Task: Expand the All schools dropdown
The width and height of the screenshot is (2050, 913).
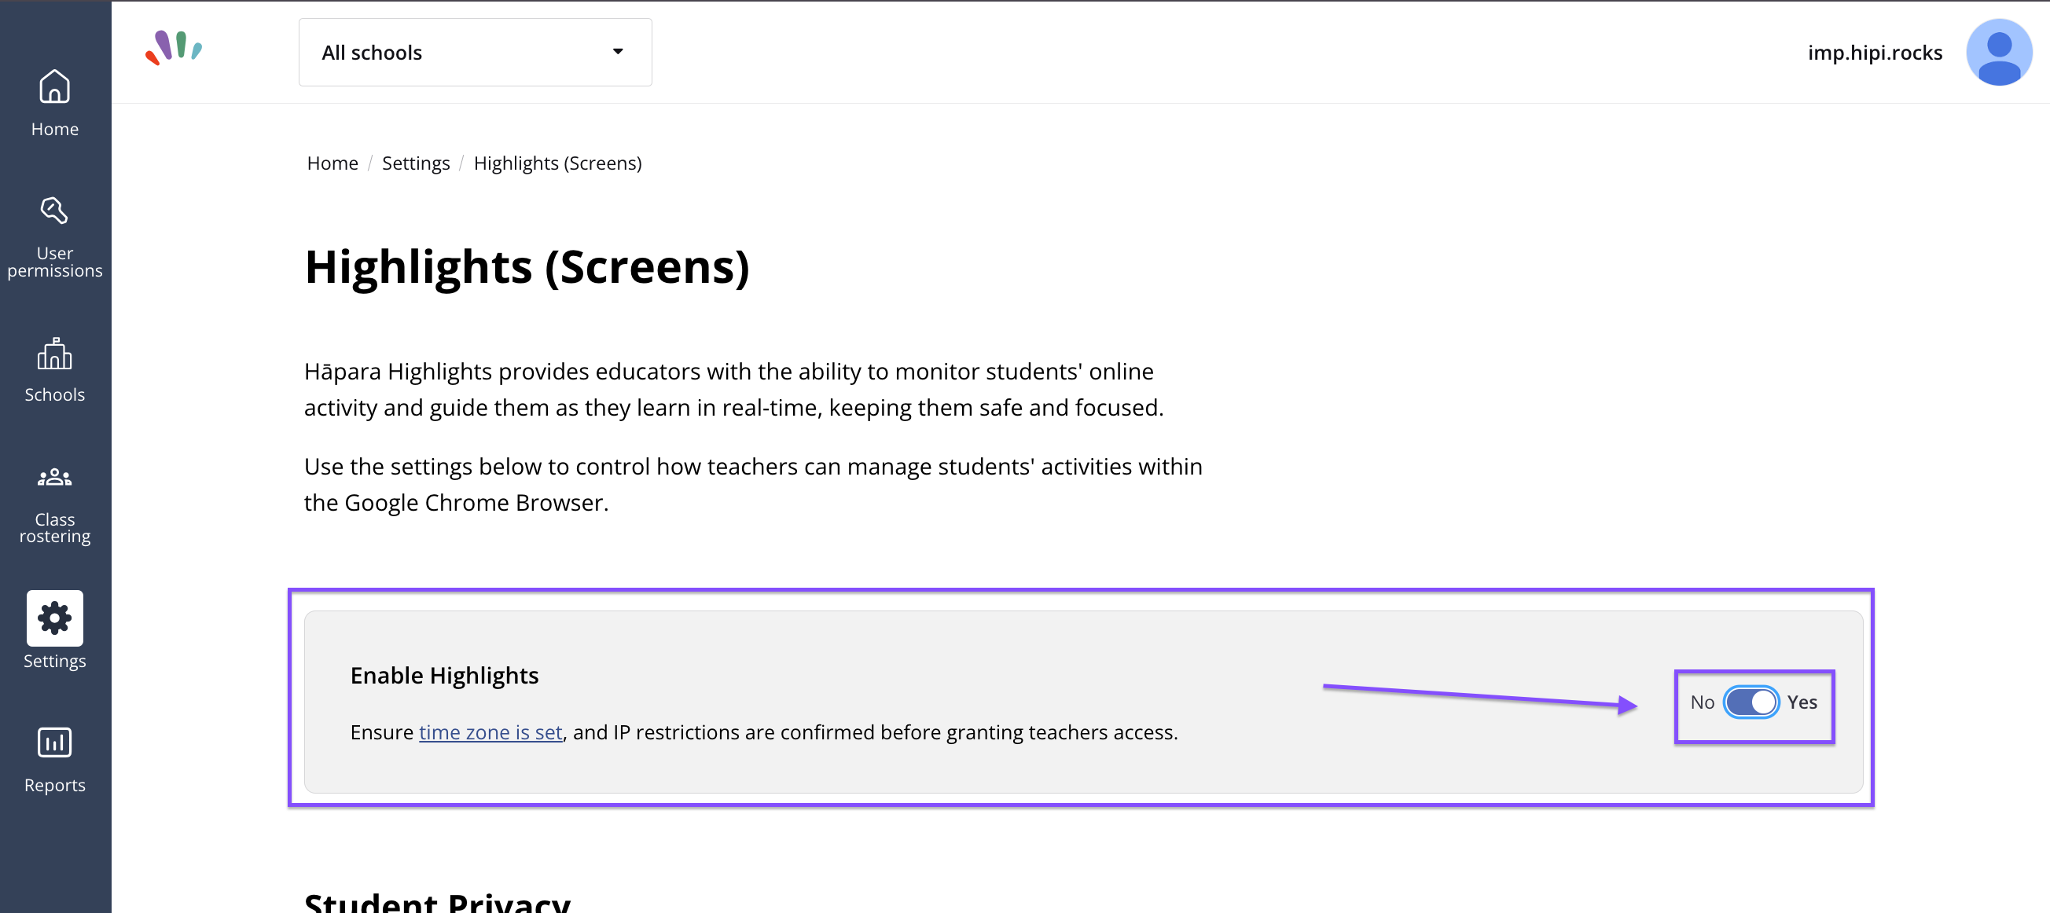Action: click(x=475, y=53)
